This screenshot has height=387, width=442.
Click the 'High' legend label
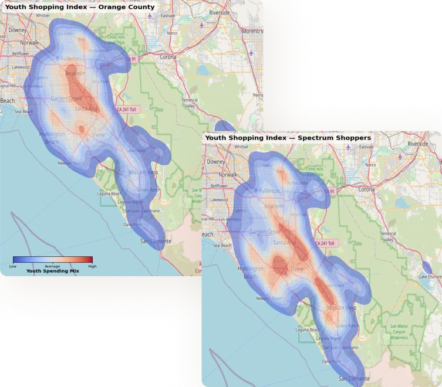point(92,266)
